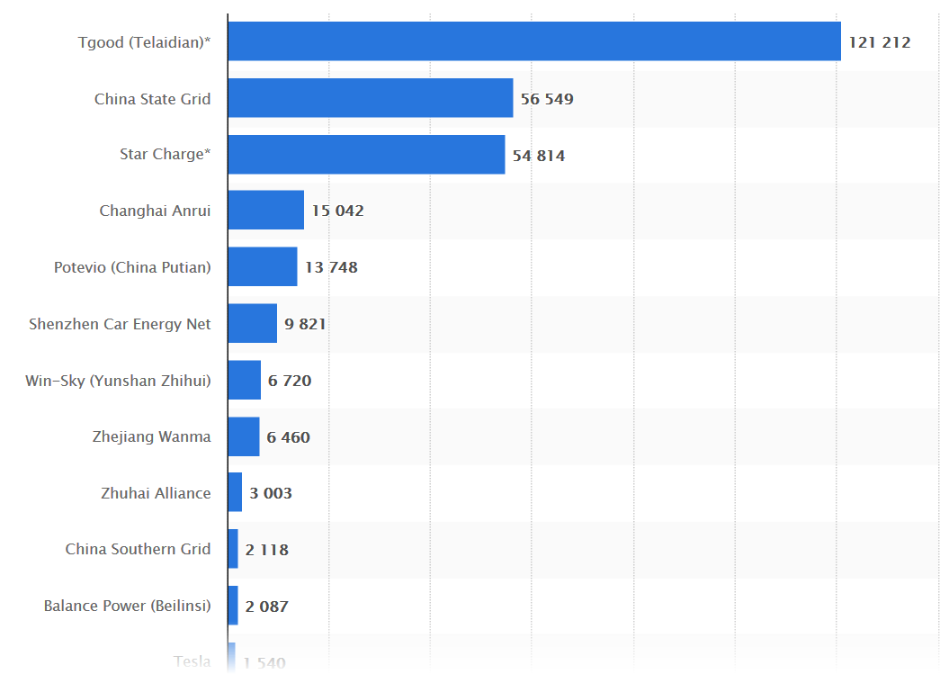
Task: Select the 54 814 data label
Action: [x=538, y=156]
